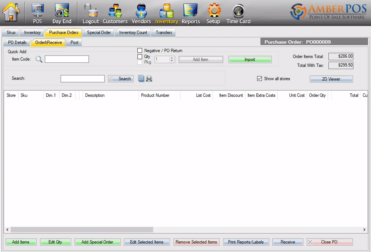Enable the Negative / PO Return checkbox
The height and width of the screenshot is (252, 371).
pos(140,51)
